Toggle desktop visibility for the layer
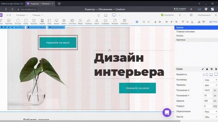 click(216, 75)
